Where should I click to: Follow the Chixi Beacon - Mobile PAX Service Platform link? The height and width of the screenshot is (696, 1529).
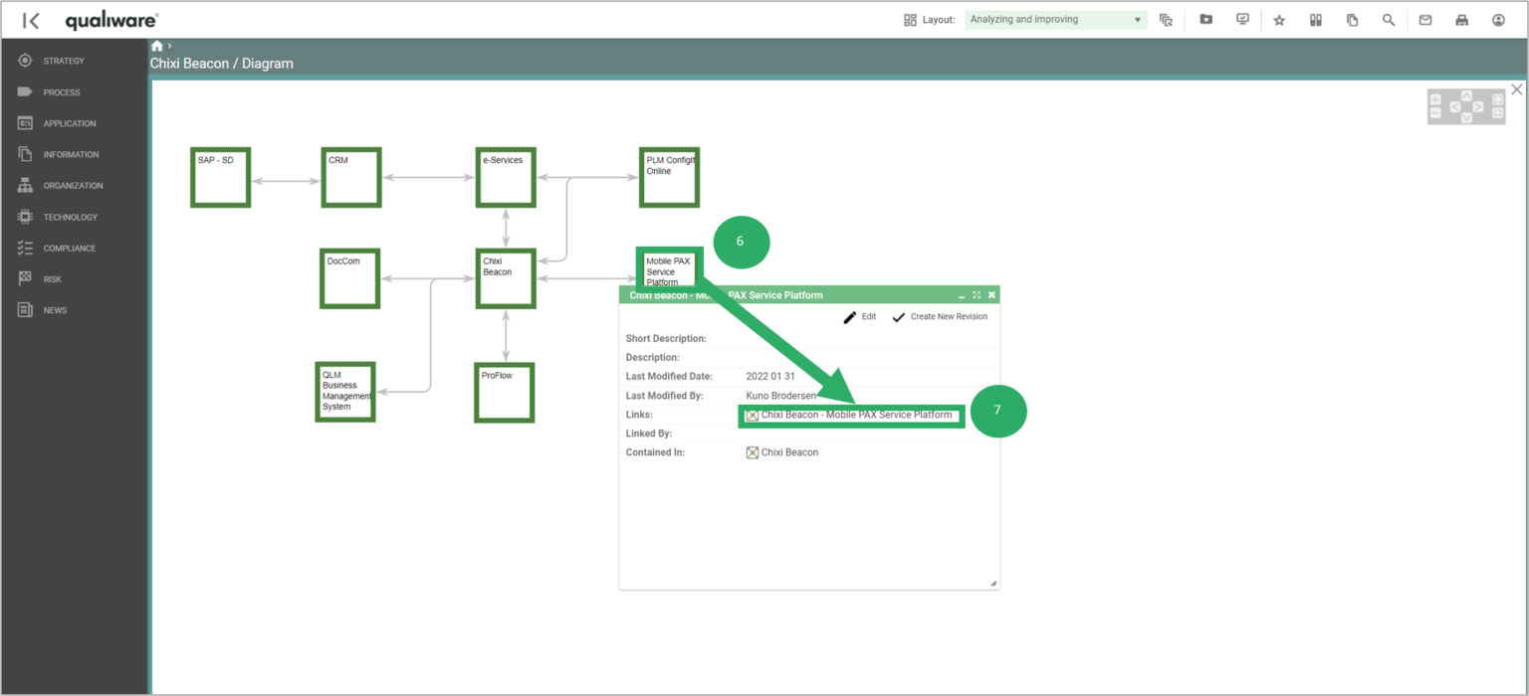click(856, 415)
